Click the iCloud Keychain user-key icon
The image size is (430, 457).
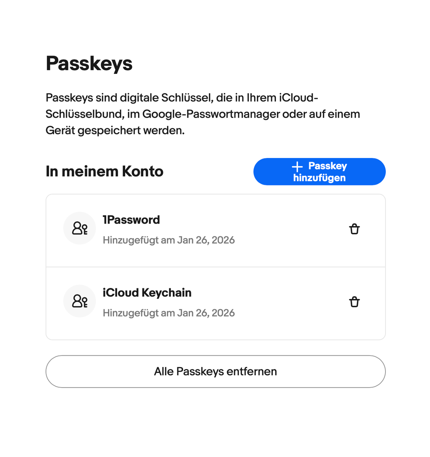coord(80,301)
